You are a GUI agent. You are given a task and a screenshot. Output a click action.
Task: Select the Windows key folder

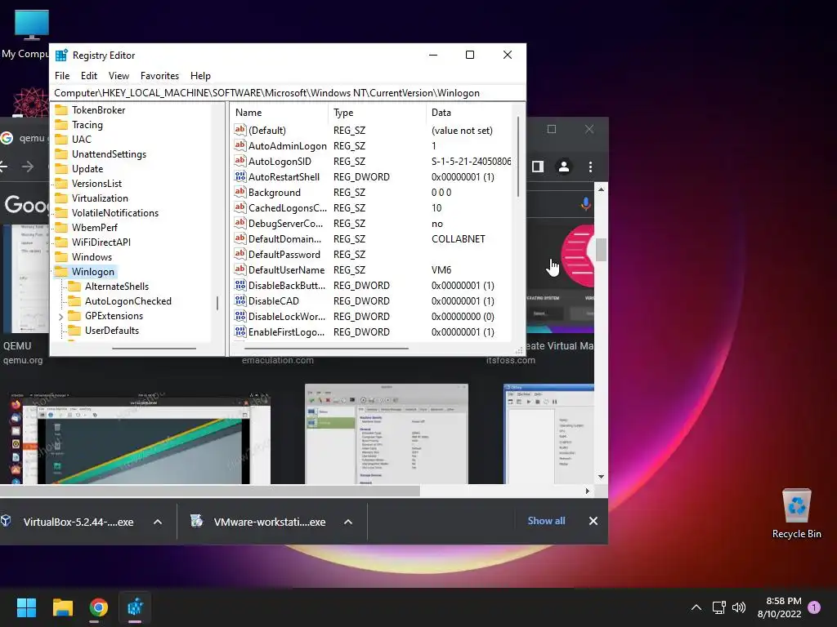[92, 257]
